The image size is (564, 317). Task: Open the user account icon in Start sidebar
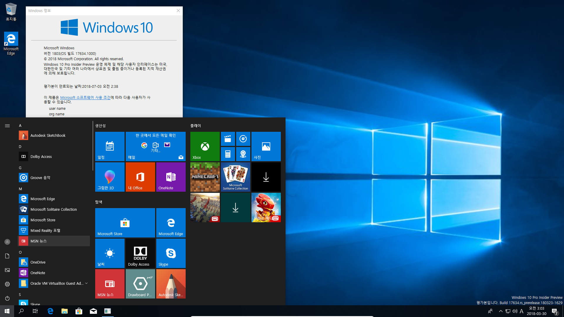tap(7, 242)
